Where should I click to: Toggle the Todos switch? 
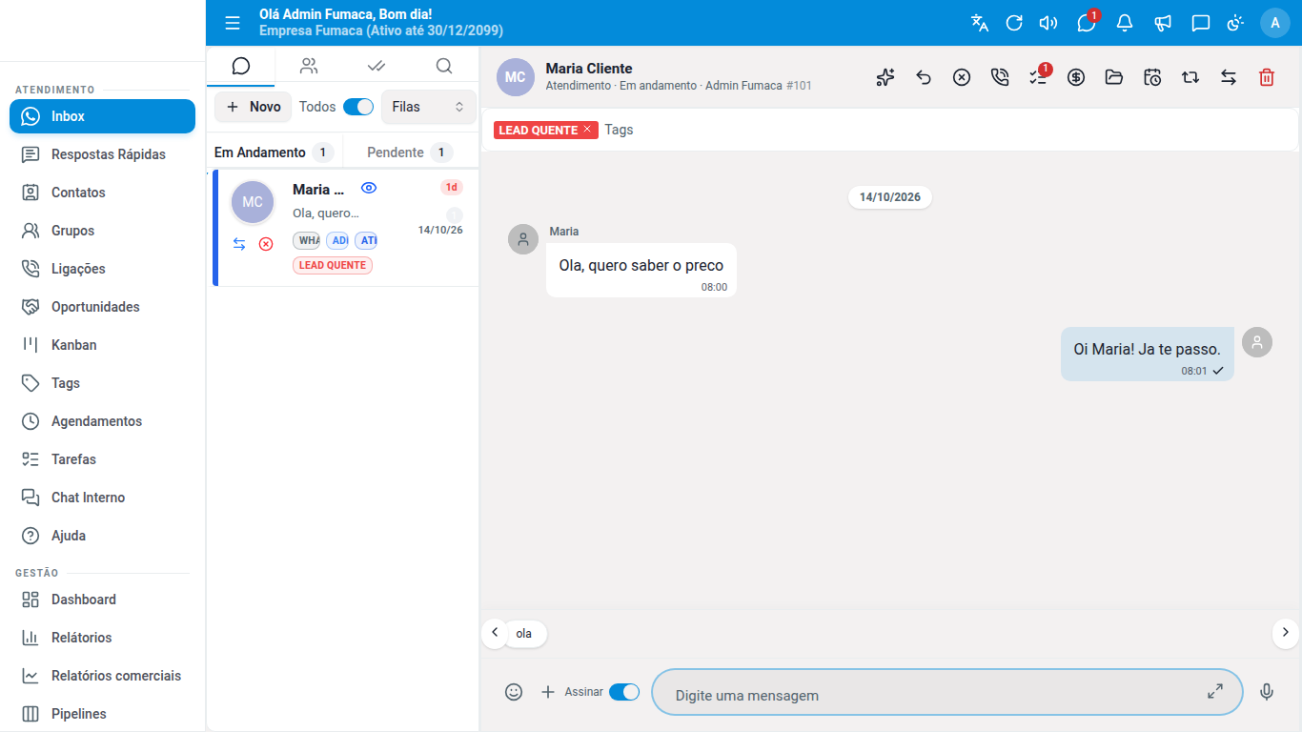(358, 107)
